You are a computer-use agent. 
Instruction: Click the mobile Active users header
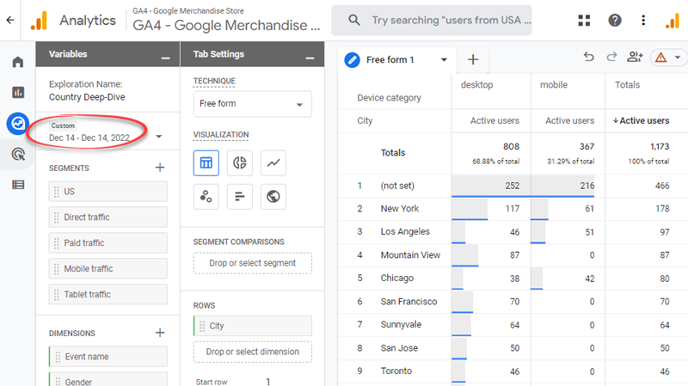click(x=569, y=120)
